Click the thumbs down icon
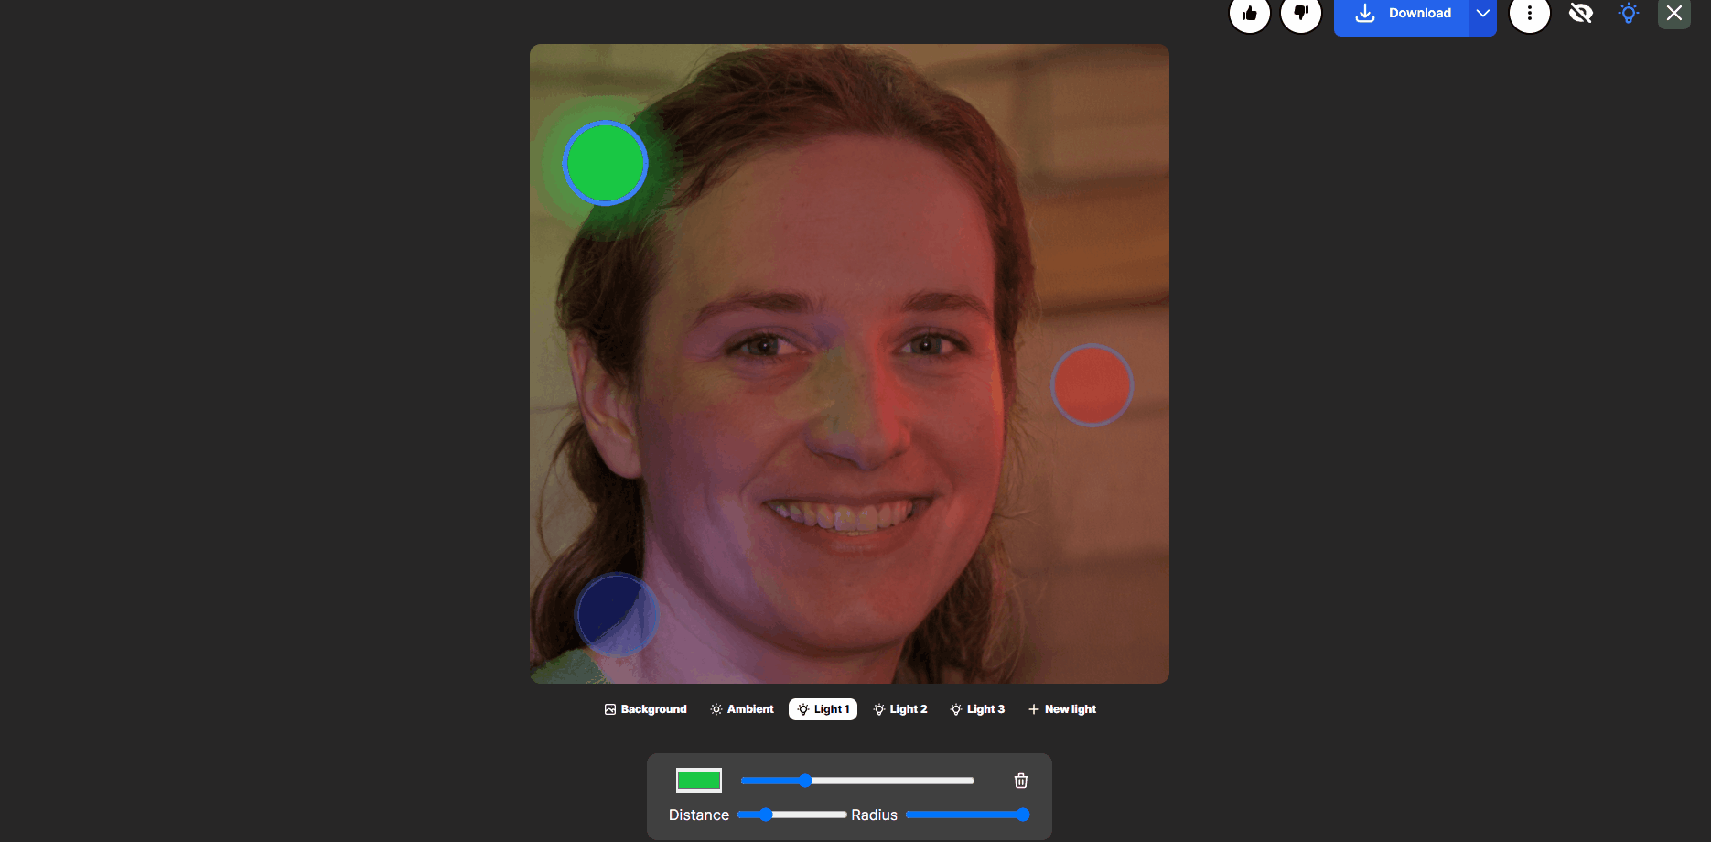Image resolution: width=1711 pixels, height=842 pixels. click(x=1301, y=13)
